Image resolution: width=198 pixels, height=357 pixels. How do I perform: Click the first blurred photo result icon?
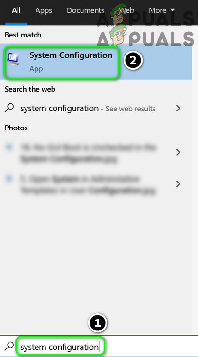point(9,147)
